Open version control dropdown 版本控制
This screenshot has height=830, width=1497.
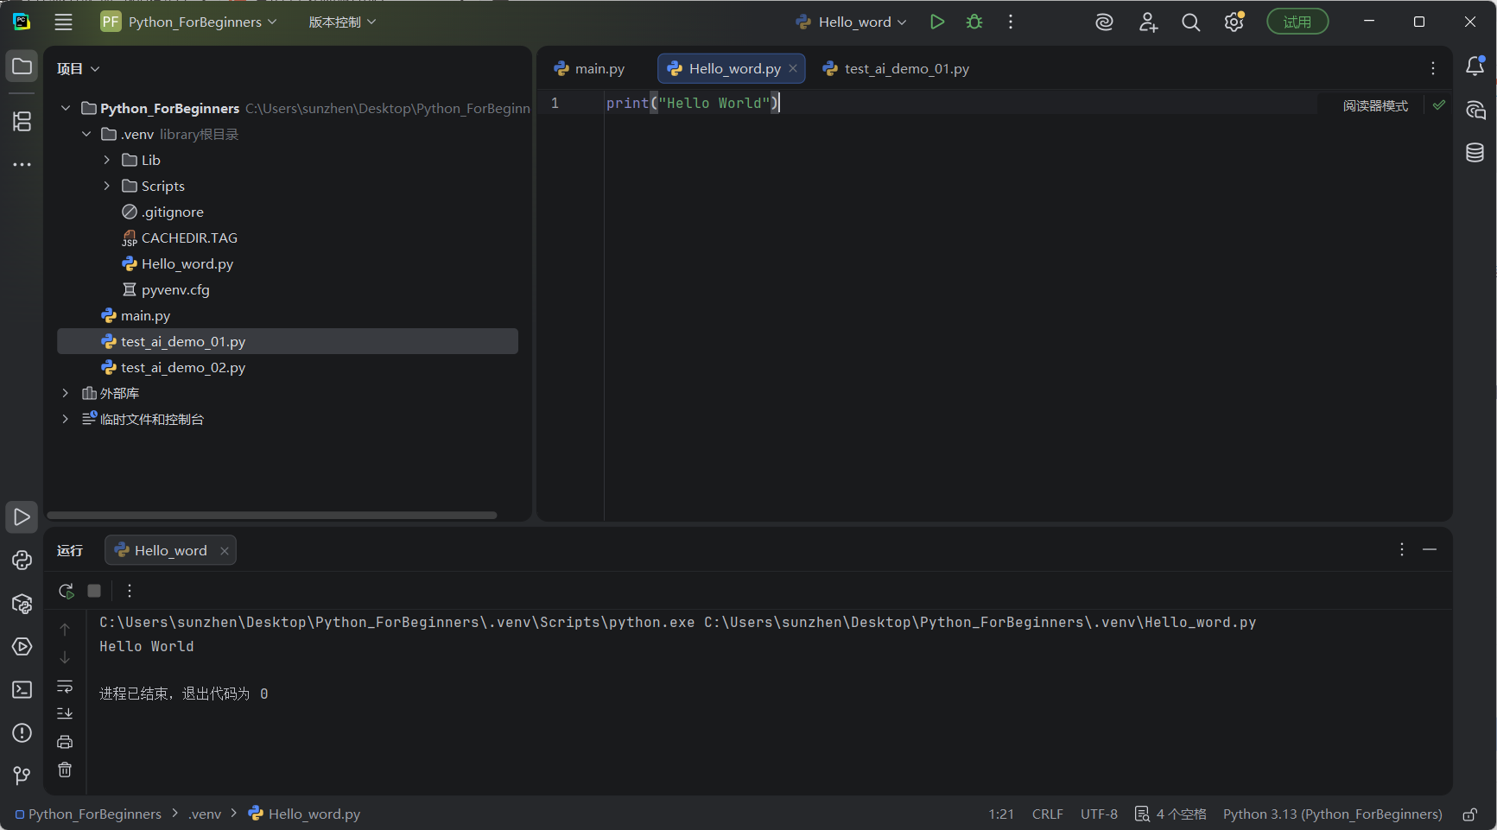pyautogui.click(x=342, y=22)
